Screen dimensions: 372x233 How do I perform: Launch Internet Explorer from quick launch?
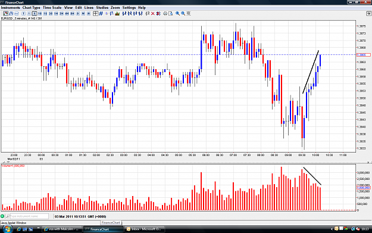tap(18, 229)
